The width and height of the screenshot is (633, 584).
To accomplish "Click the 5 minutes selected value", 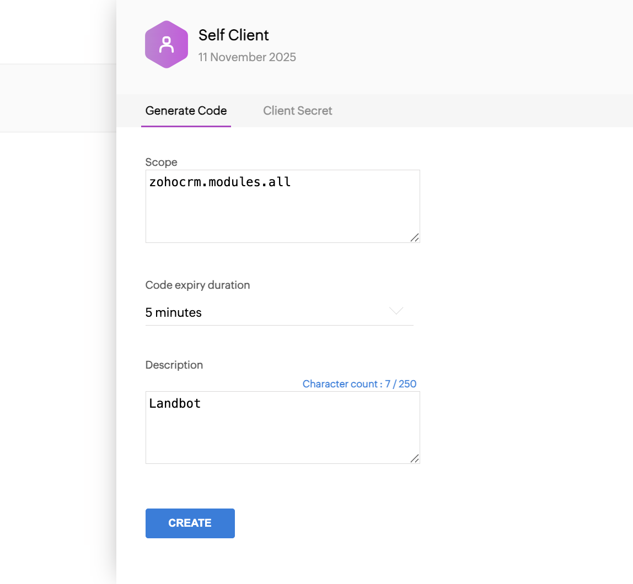I will click(x=173, y=312).
